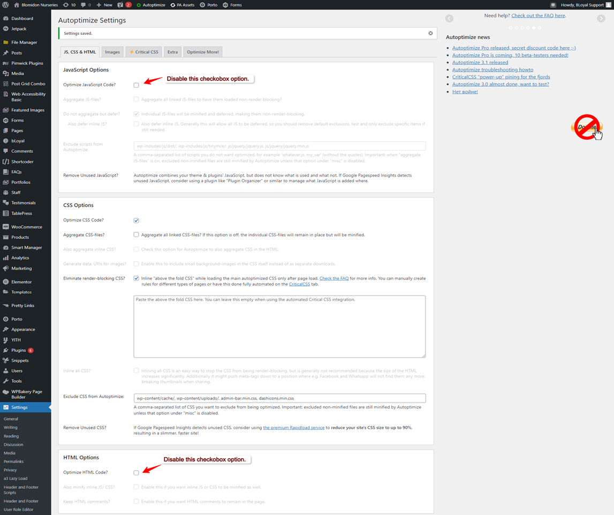Click the 'Check out the FAQ here' link

[x=538, y=16]
